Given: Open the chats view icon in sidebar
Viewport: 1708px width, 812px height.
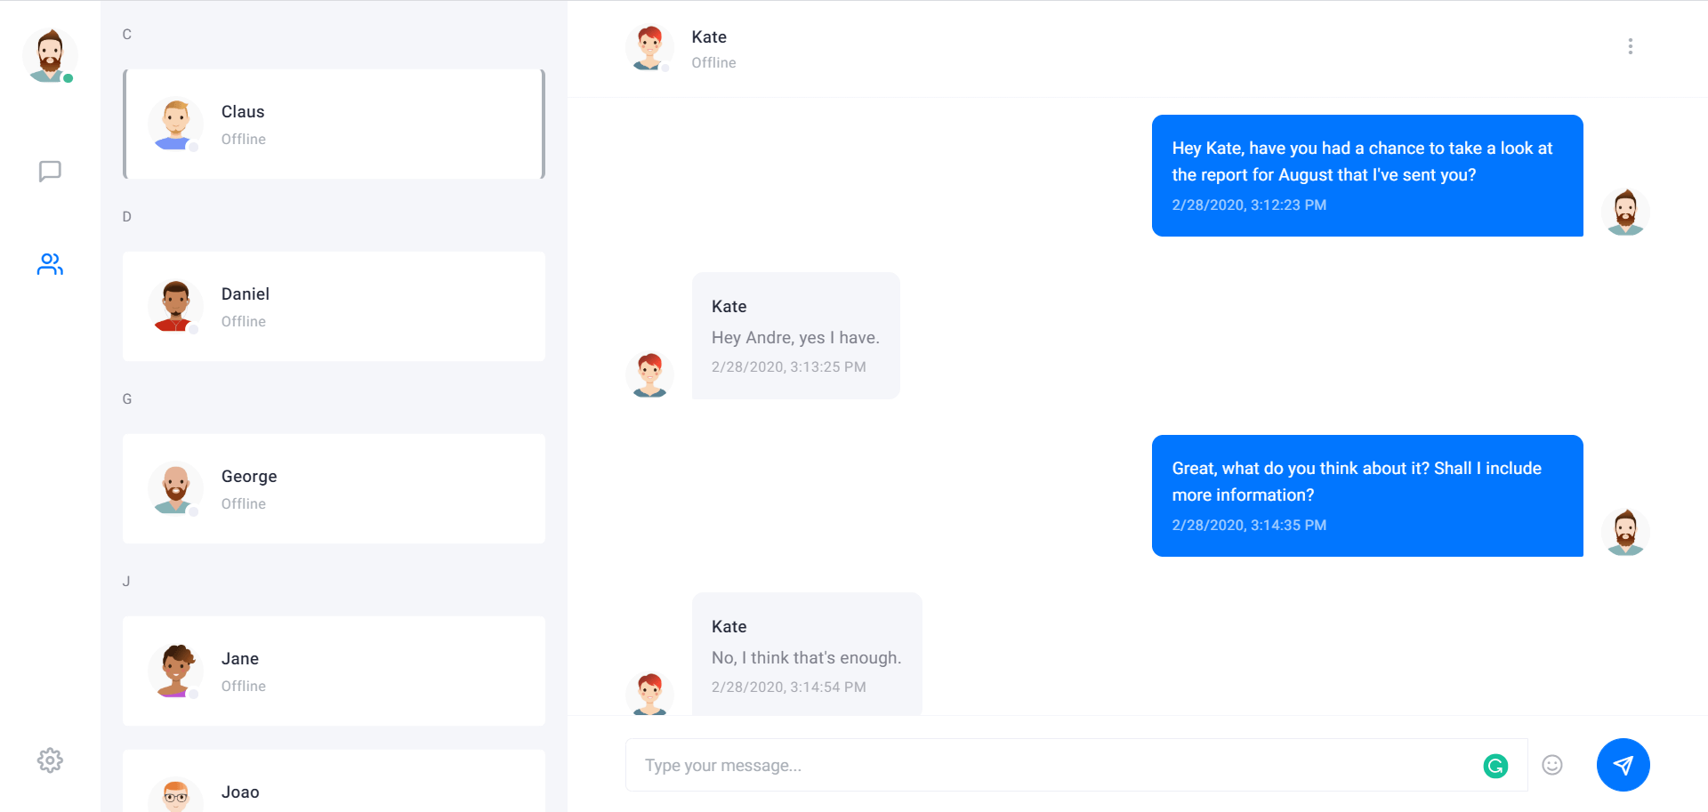Looking at the screenshot, I should click(x=50, y=171).
